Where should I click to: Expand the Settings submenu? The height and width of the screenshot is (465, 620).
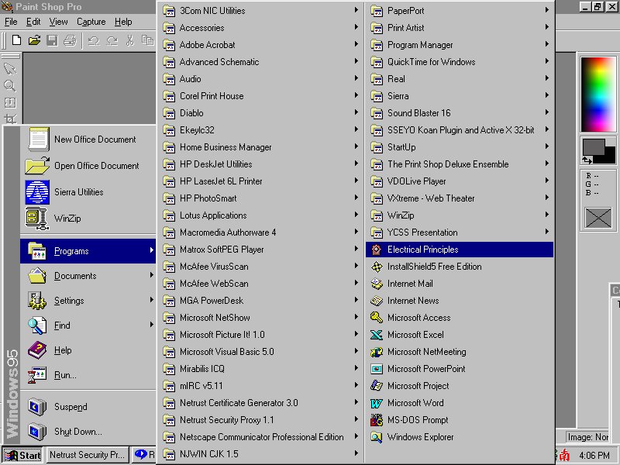(69, 301)
